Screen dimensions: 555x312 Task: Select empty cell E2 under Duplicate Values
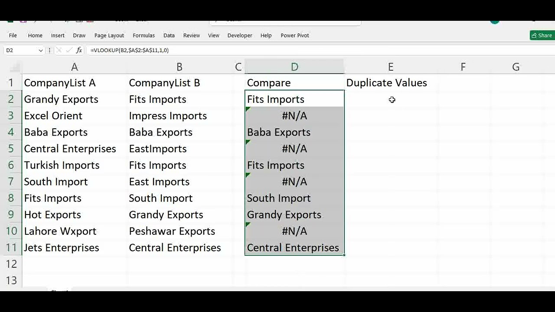point(391,99)
